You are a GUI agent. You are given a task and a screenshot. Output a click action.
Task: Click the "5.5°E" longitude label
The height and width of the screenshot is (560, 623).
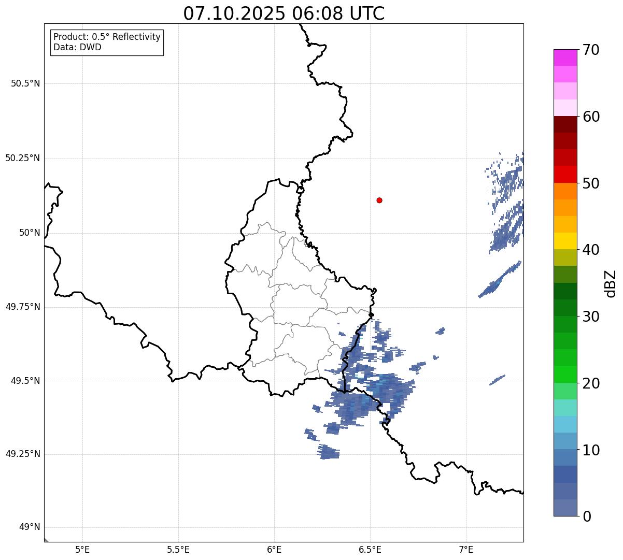(178, 549)
